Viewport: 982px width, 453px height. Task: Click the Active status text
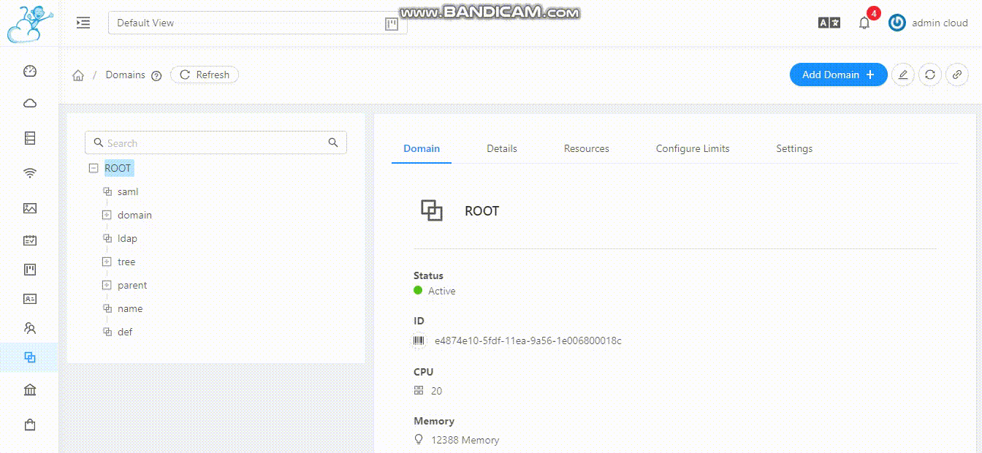click(442, 291)
